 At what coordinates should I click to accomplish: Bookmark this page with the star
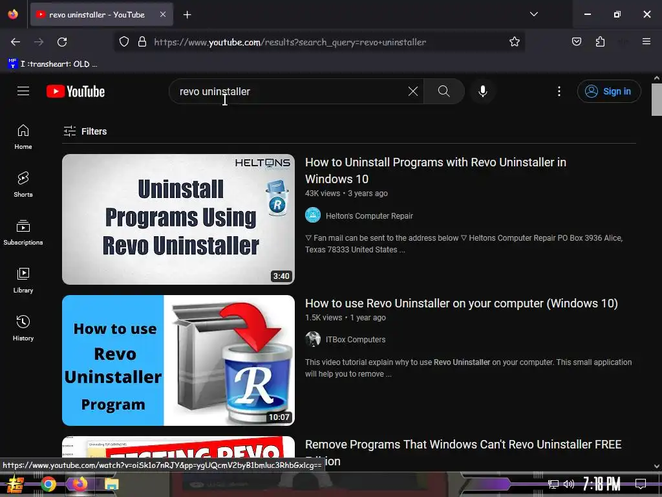coord(514,42)
